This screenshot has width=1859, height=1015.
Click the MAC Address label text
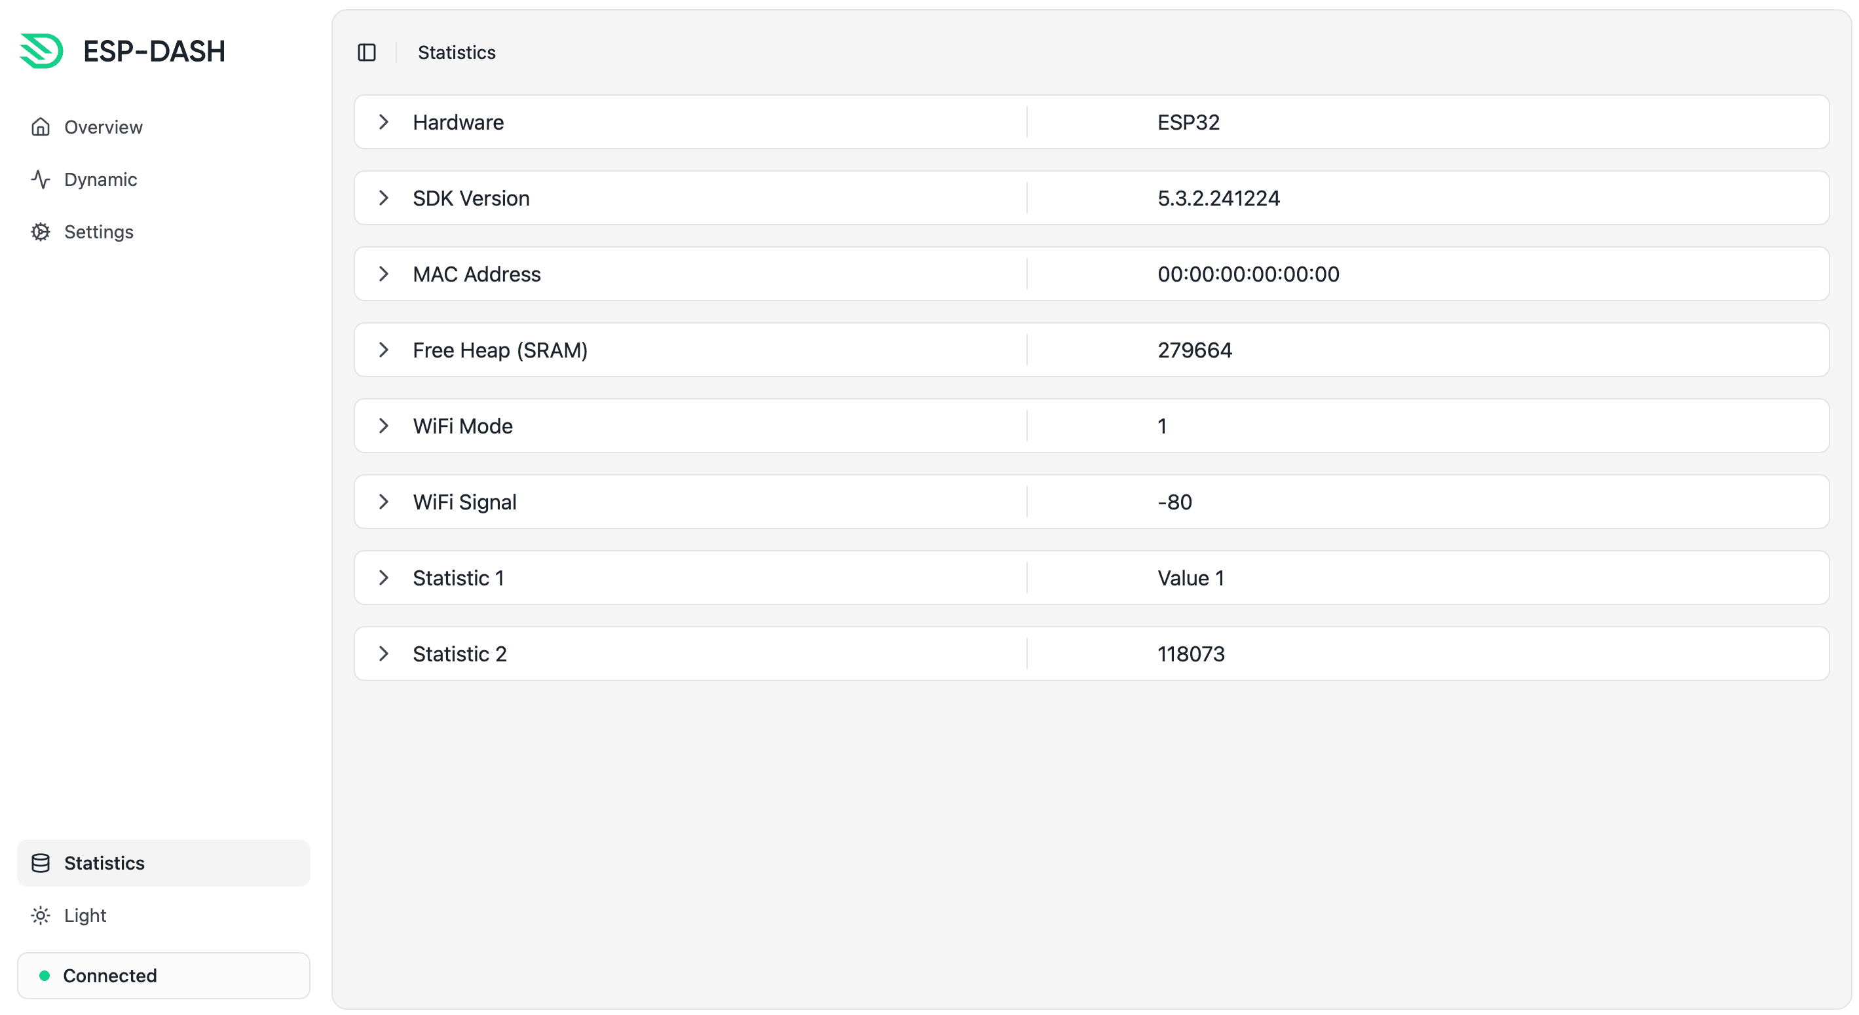[x=476, y=274]
